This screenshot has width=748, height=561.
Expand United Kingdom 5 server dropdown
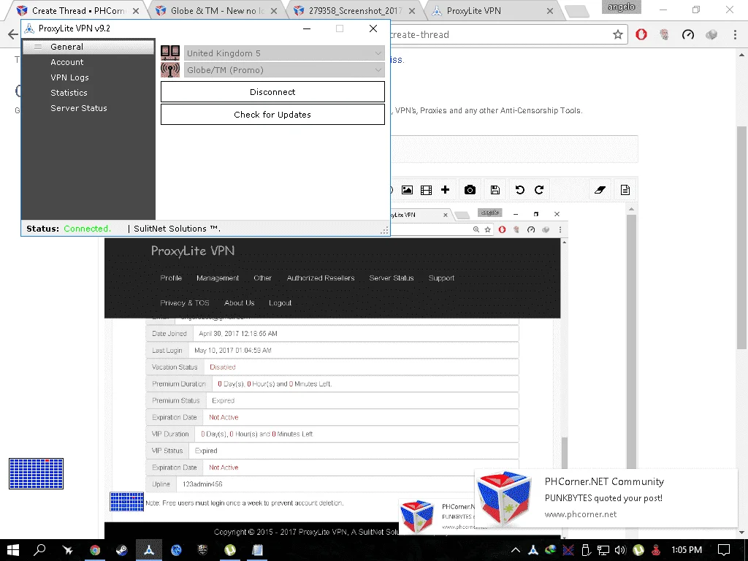(284, 53)
